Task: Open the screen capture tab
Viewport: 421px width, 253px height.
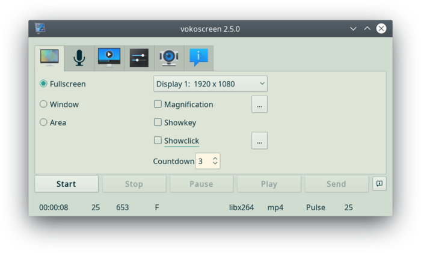Action: 49,58
